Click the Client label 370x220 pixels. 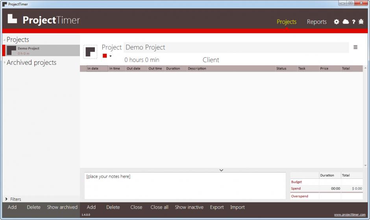[211, 60]
